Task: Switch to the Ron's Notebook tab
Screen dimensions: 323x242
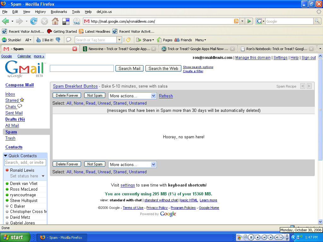Action: tap(277, 49)
